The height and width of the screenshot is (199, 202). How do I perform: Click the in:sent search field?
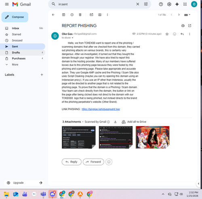coord(96,4)
